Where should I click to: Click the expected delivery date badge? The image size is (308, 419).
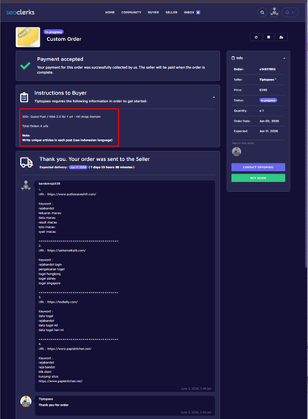(x=78, y=168)
